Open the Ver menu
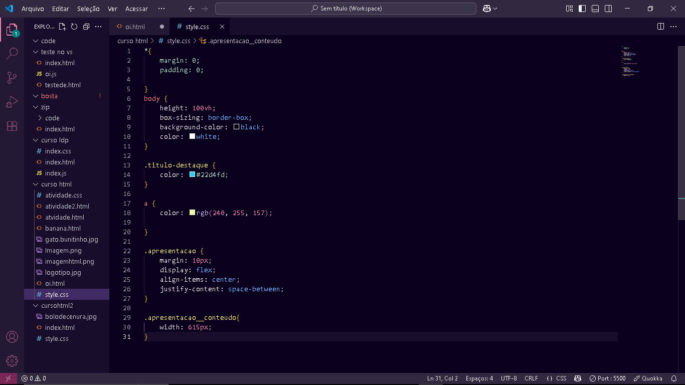This screenshot has height=385, width=685. click(x=112, y=9)
